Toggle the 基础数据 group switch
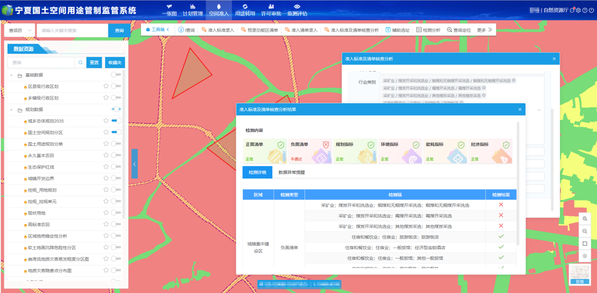 pos(116,75)
